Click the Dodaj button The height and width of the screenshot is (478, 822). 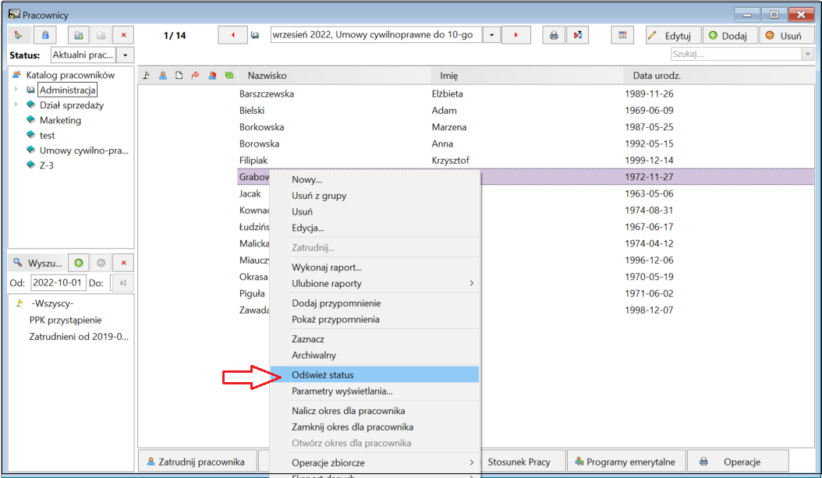pos(730,35)
